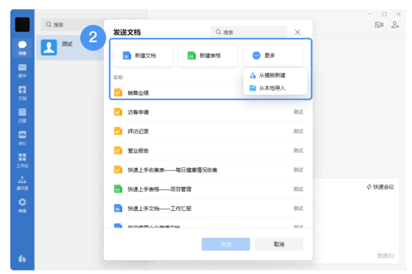Viewport: 412px width, 274px height.
Task: Select the 快速上手表格——项目管理 spreadsheet
Action: (159, 189)
